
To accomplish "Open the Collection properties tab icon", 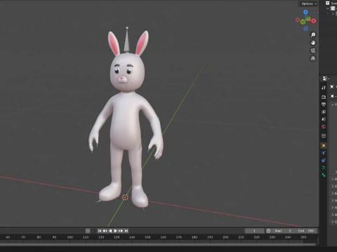I will 324,136.
